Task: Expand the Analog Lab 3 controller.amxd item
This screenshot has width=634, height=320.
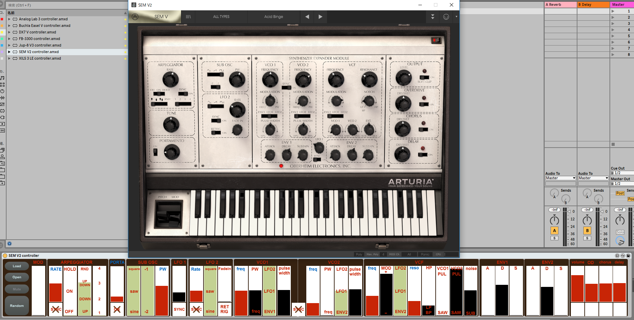Action: point(9,19)
